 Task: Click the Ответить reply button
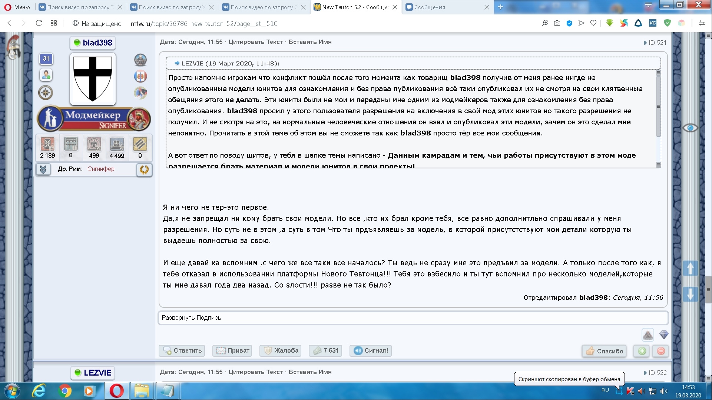183,350
